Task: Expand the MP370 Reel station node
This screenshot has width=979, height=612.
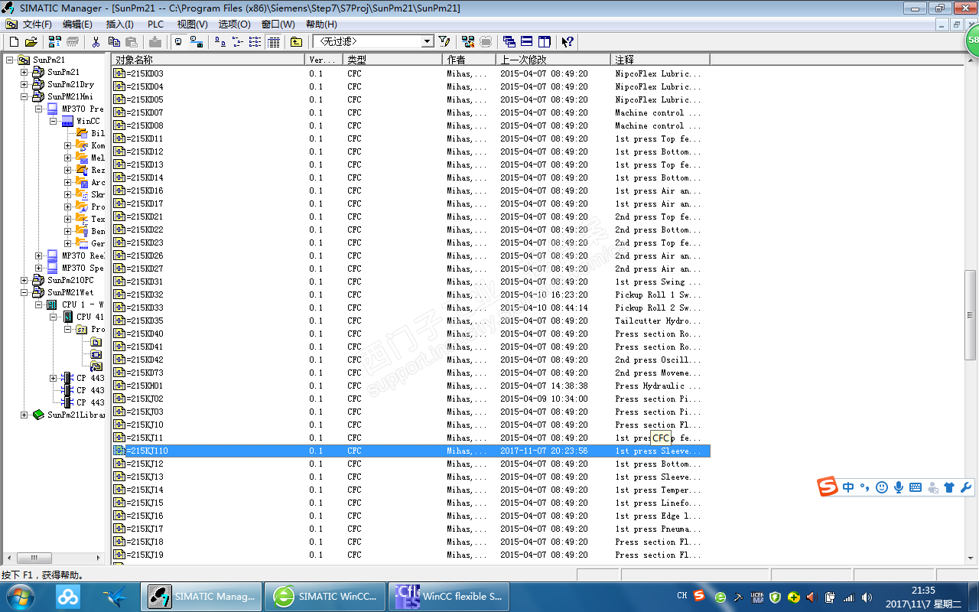Action: [39, 256]
